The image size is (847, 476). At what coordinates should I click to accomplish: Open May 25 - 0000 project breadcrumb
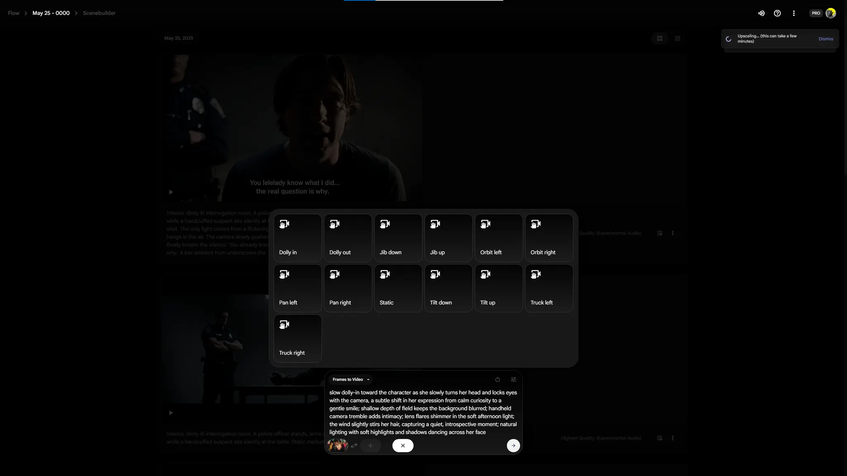(x=51, y=13)
